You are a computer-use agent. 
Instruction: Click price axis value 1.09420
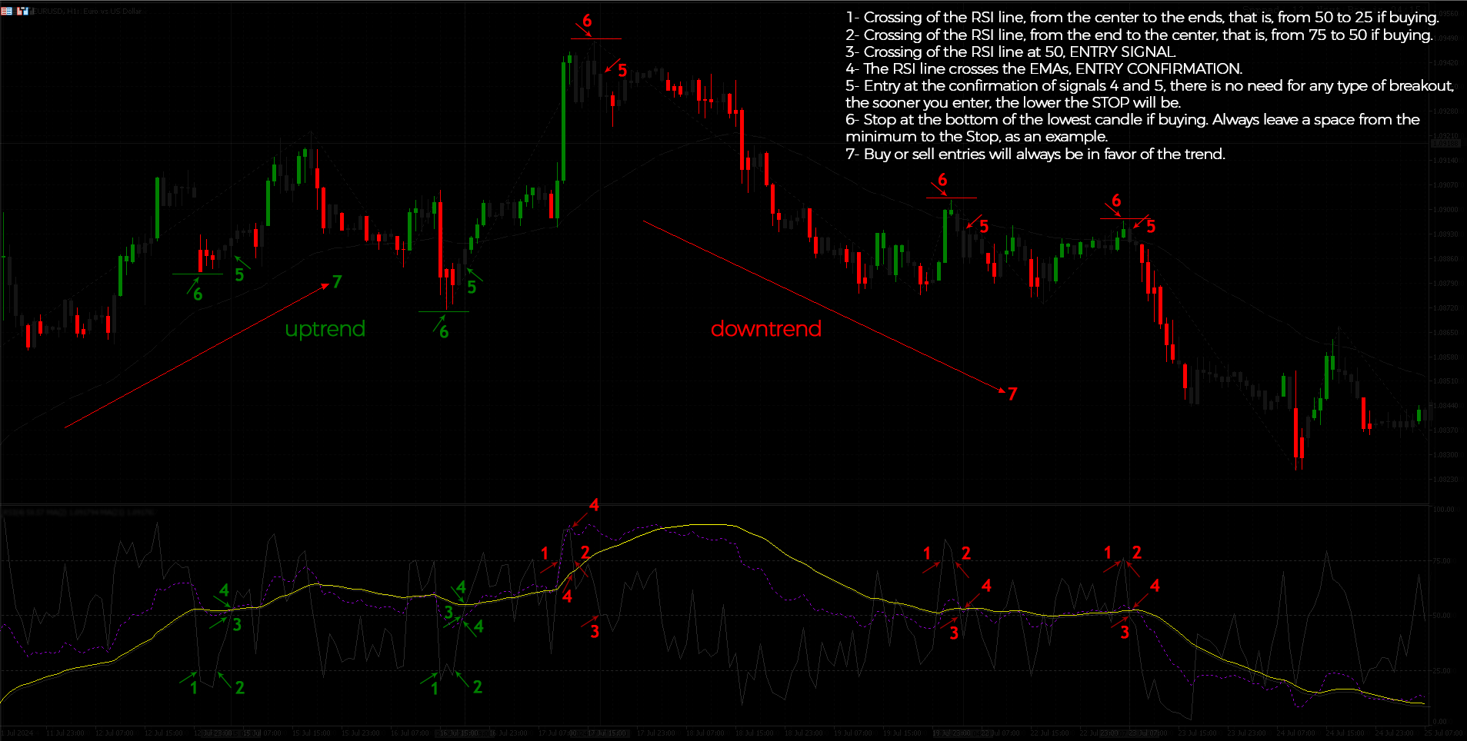click(x=1446, y=63)
